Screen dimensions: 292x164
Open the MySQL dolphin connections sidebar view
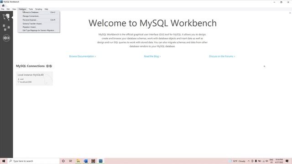[6, 17]
